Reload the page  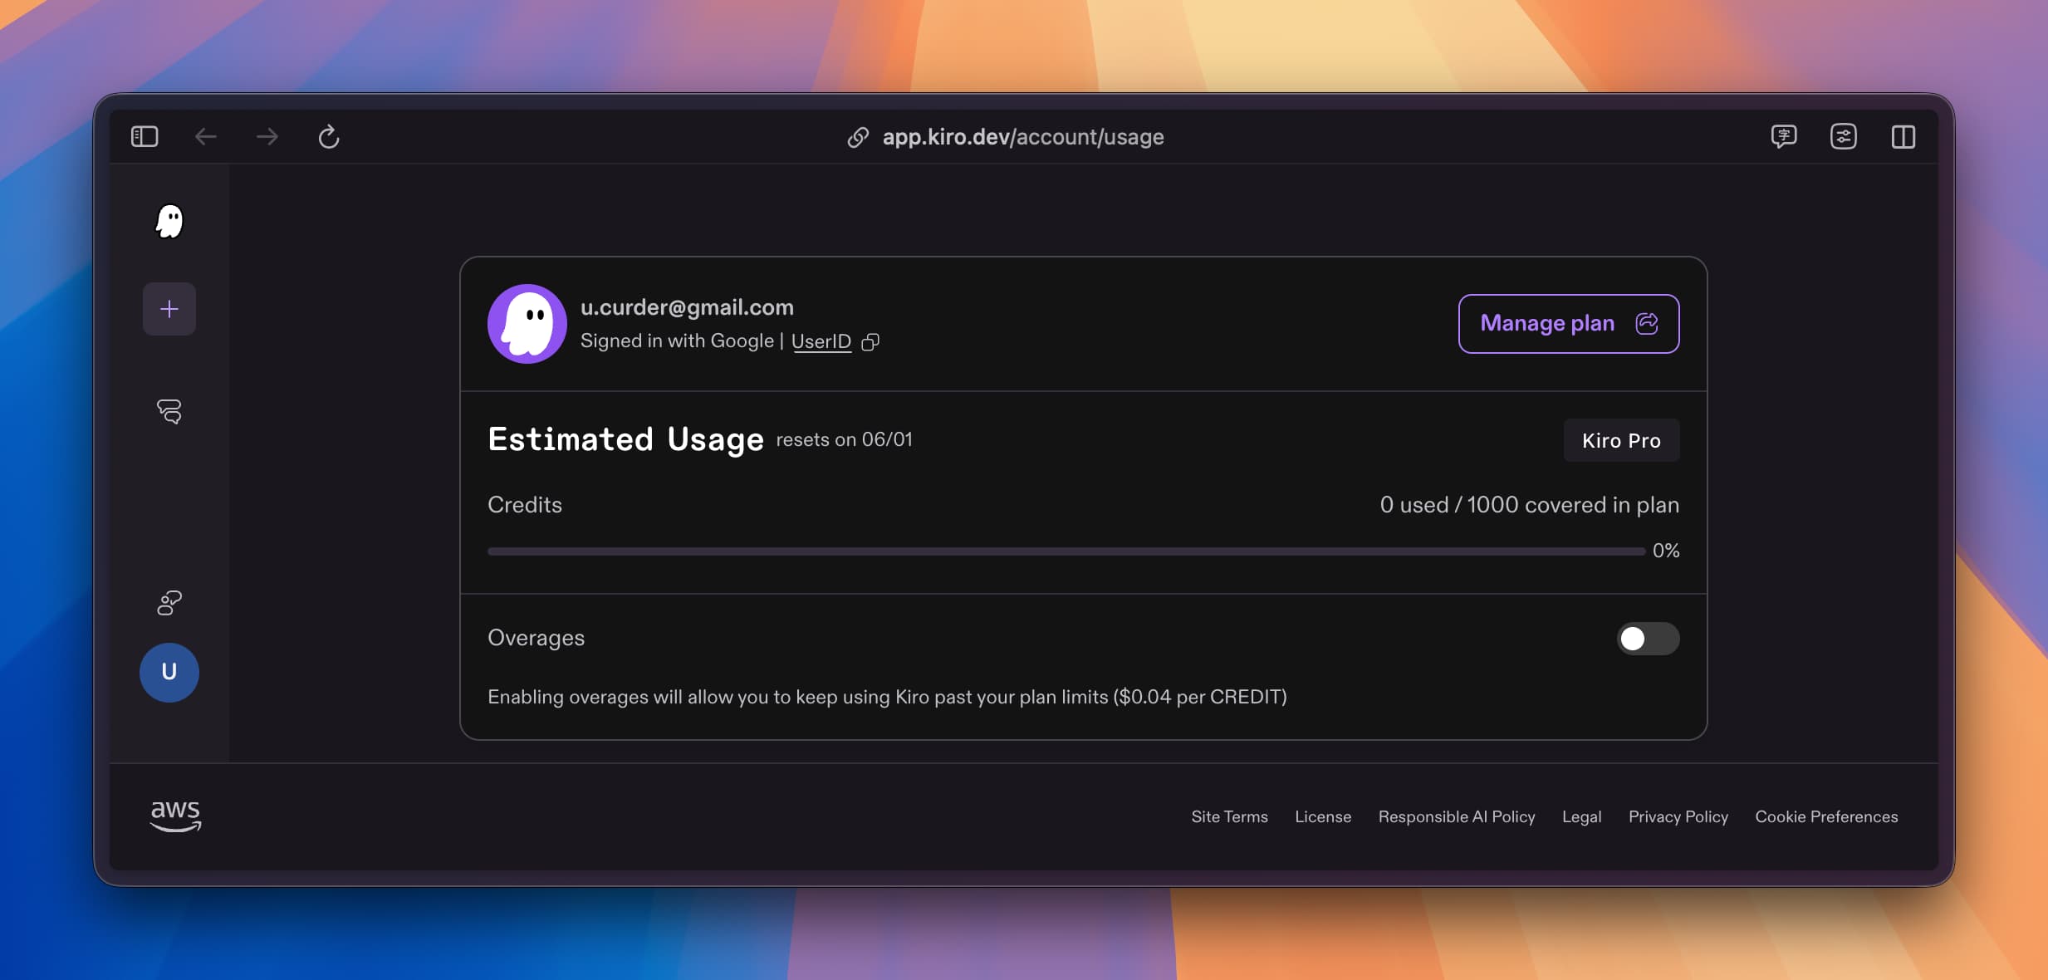(x=329, y=136)
